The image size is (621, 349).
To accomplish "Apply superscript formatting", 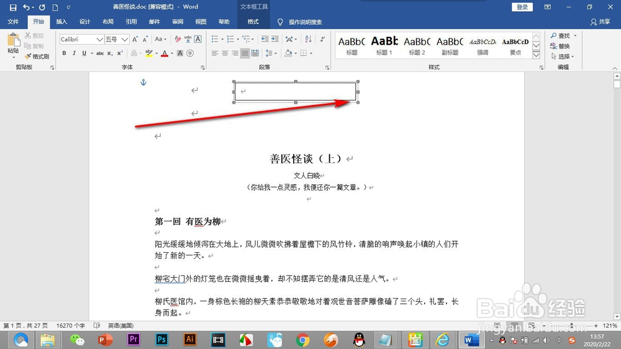I will pyautogui.click(x=120, y=53).
